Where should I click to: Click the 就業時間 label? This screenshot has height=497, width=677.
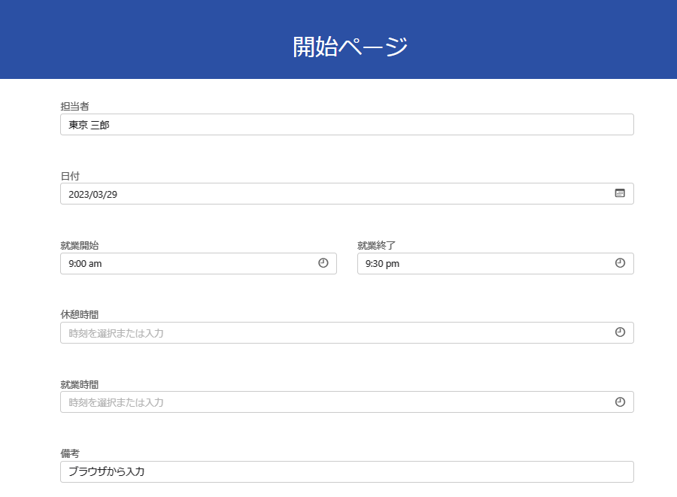(x=79, y=384)
